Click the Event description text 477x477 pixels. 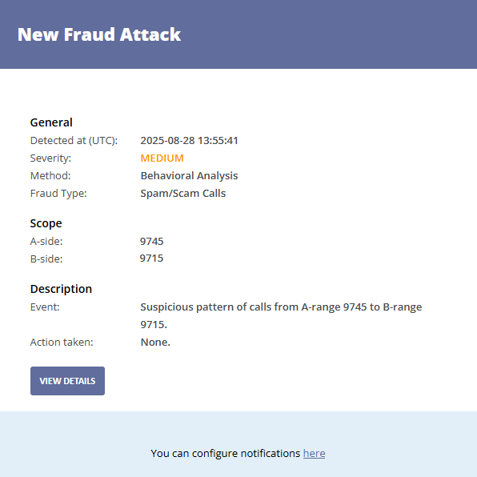click(281, 316)
